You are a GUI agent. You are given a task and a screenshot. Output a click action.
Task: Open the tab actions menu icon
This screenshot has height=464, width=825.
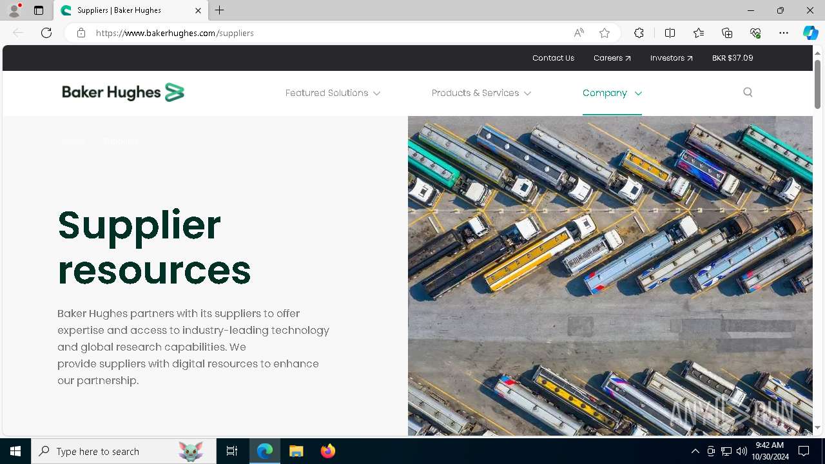click(39, 10)
